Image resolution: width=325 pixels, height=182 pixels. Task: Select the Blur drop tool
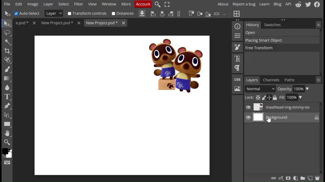tap(7, 87)
